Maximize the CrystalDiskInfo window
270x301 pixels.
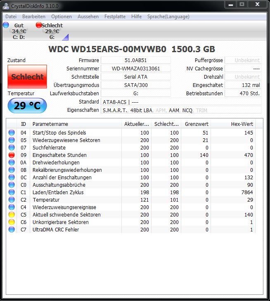pyautogui.click(x=242, y=5)
